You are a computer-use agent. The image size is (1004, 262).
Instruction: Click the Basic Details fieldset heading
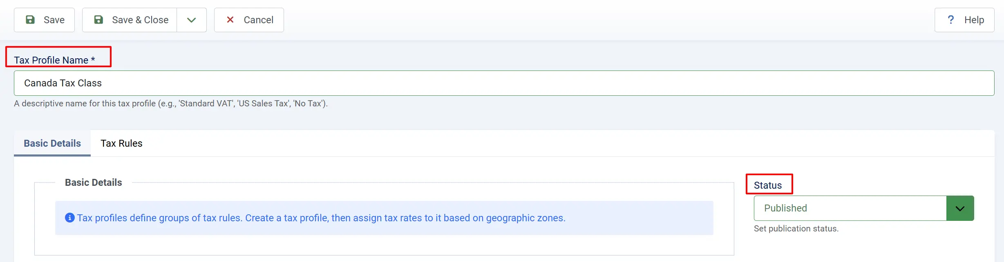pyautogui.click(x=94, y=183)
